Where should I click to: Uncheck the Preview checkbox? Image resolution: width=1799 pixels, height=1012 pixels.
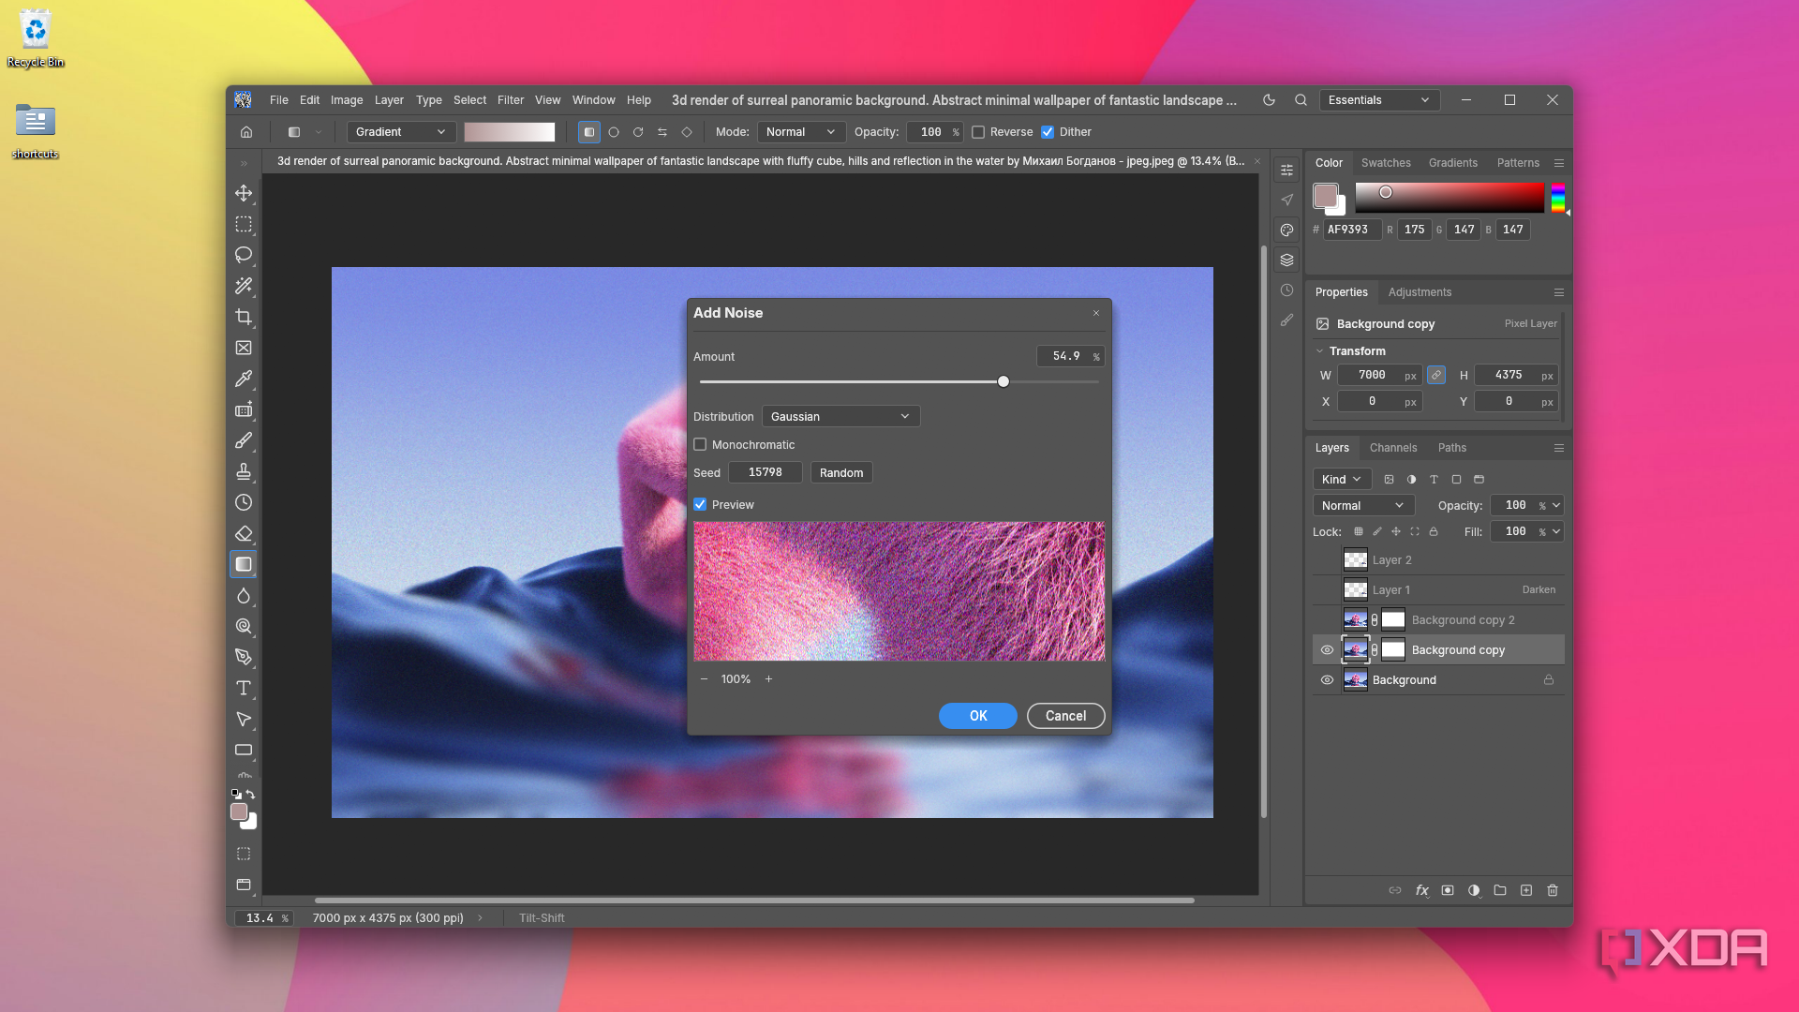[700, 504]
